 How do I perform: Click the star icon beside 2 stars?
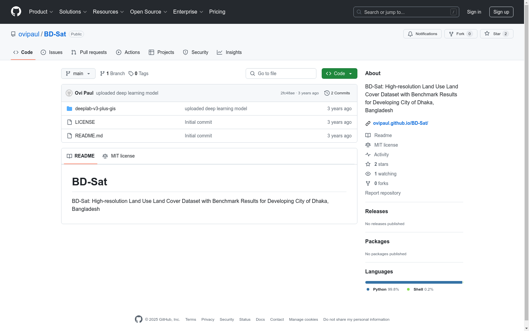pyautogui.click(x=368, y=164)
